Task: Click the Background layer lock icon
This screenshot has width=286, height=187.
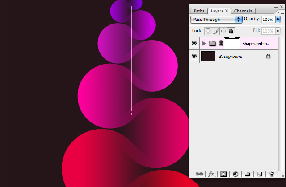Action: pos(268,56)
